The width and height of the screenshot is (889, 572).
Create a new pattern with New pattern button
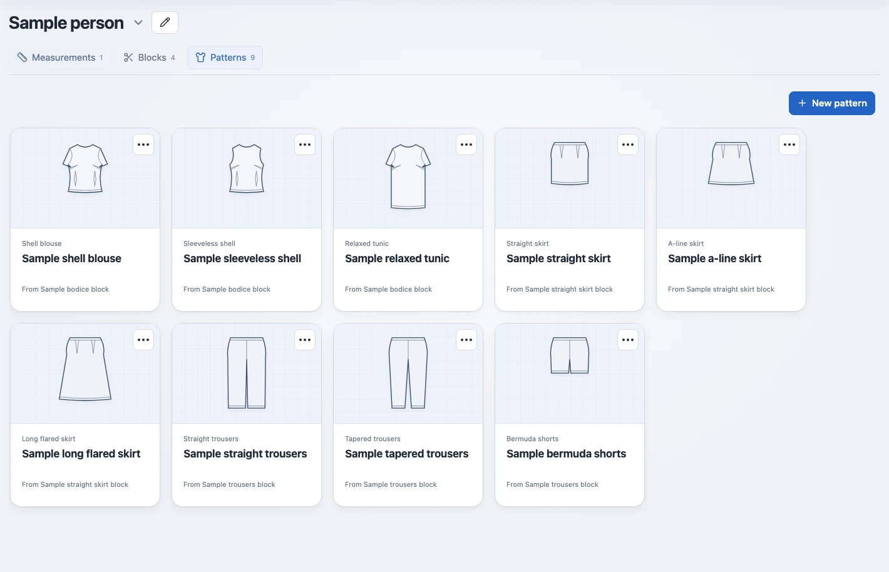[x=831, y=103]
